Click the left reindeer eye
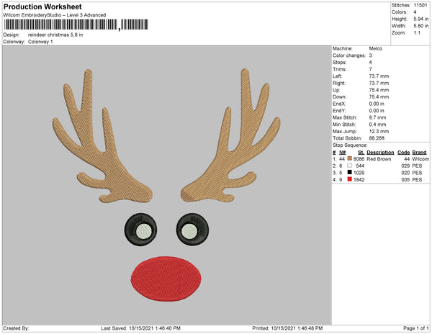The image size is (432, 334). click(141, 230)
